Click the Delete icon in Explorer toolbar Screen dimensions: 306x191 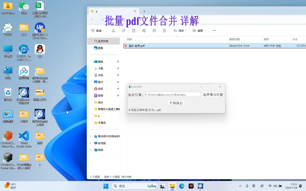pos(164,30)
